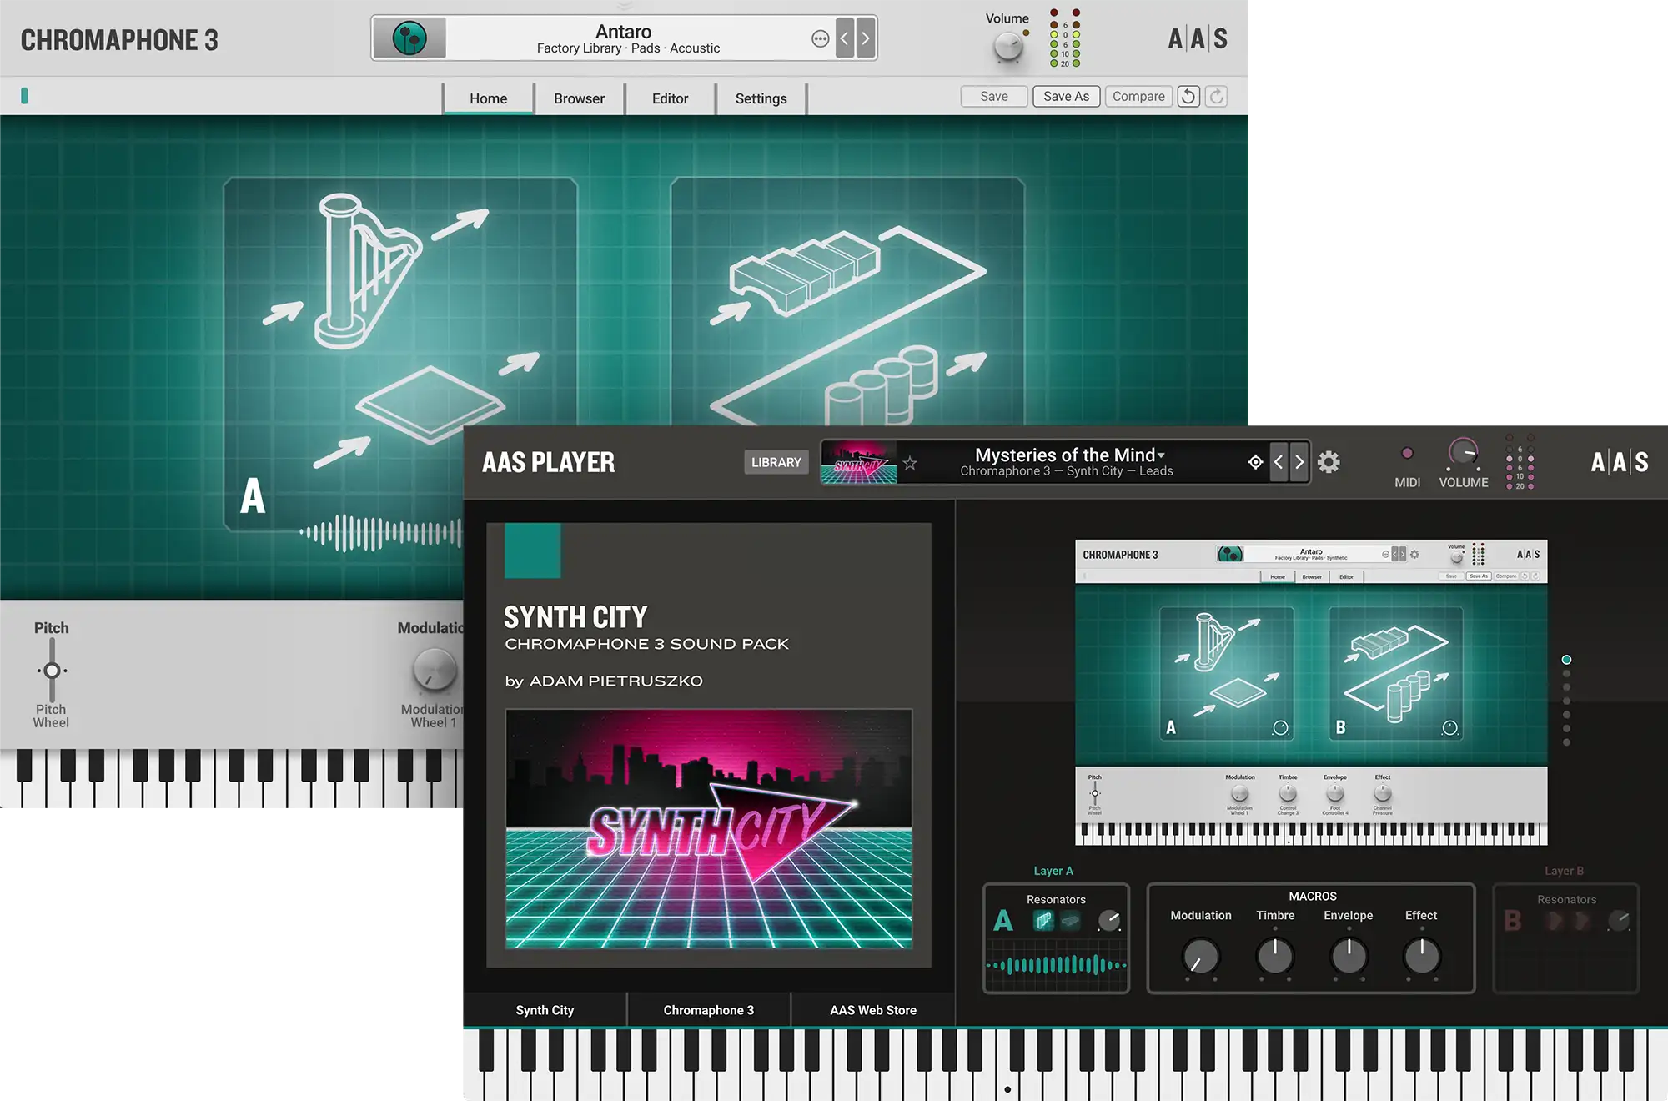
Task: Select the first highlighted carousel dot
Action: click(x=1566, y=660)
